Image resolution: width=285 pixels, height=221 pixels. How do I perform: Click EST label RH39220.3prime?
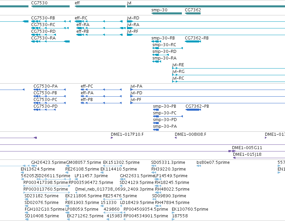pyautogui.click(x=168, y=169)
